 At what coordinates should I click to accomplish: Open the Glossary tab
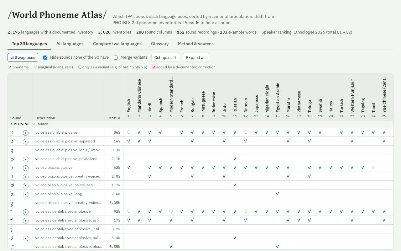pos(160,44)
